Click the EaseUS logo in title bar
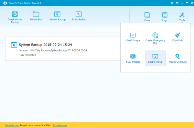The width and height of the screenshot is (194, 128). [5, 3]
